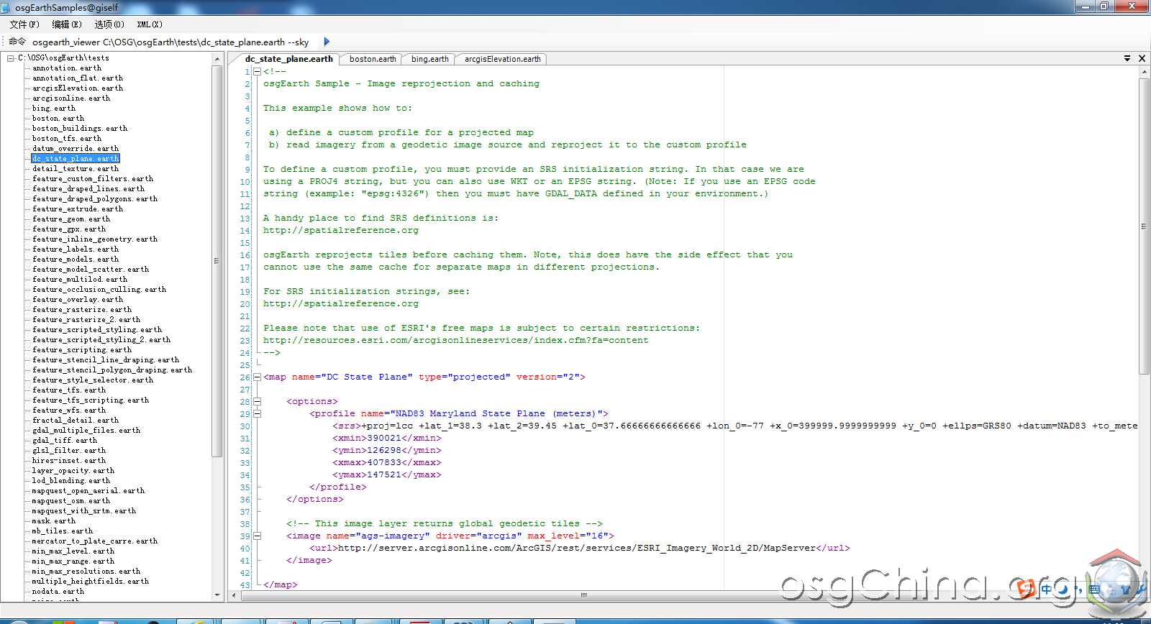Select boston.earth in the file tree
The height and width of the screenshot is (624, 1151).
click(58, 118)
